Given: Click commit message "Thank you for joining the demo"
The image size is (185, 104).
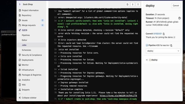Looking at the screenshot, I should pyautogui.click(x=160, y=37).
